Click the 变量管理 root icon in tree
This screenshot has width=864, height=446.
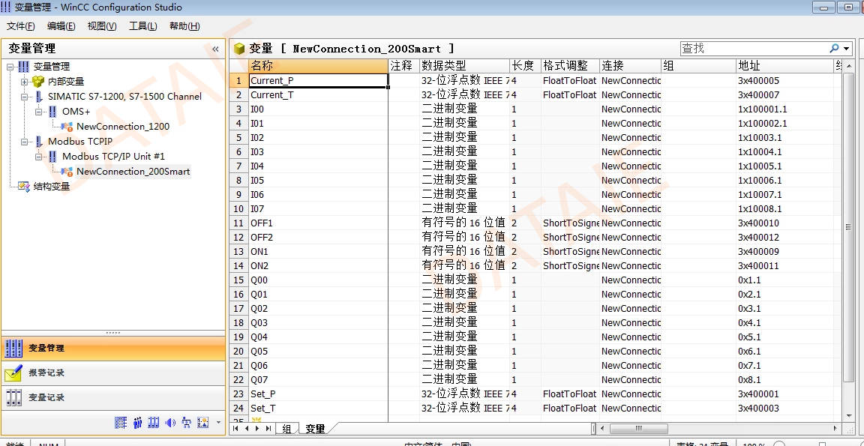23,67
